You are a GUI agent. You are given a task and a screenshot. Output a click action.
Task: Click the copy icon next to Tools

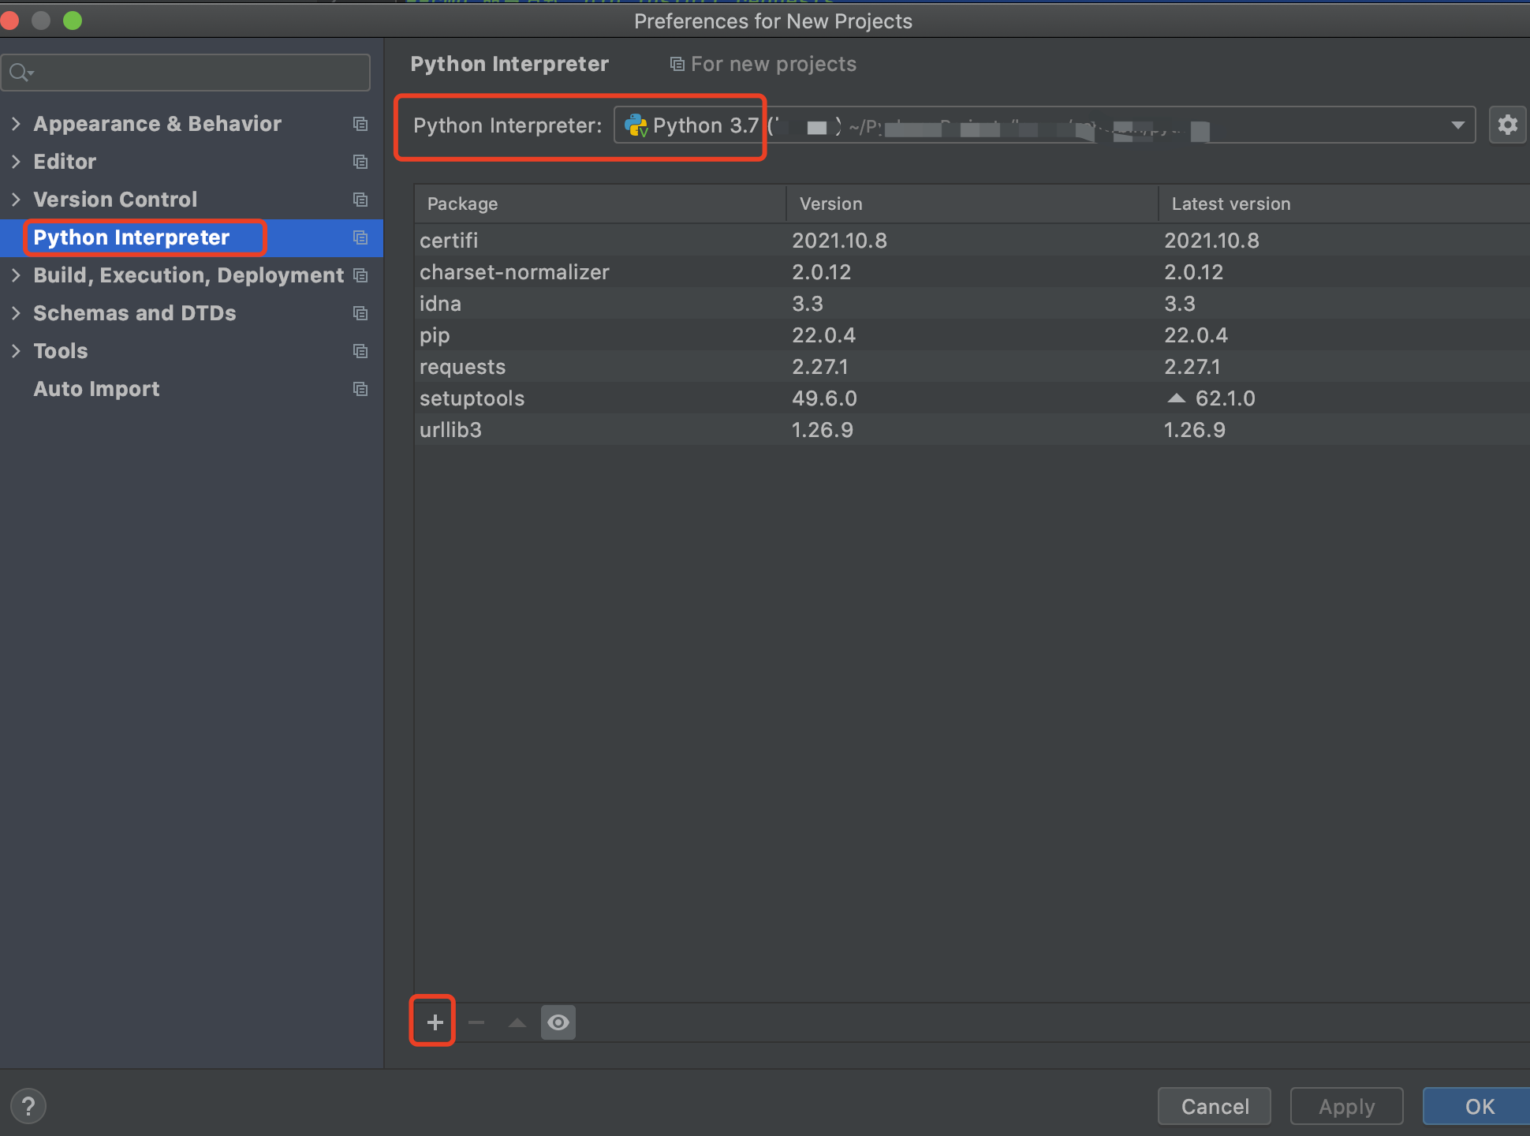pos(360,351)
